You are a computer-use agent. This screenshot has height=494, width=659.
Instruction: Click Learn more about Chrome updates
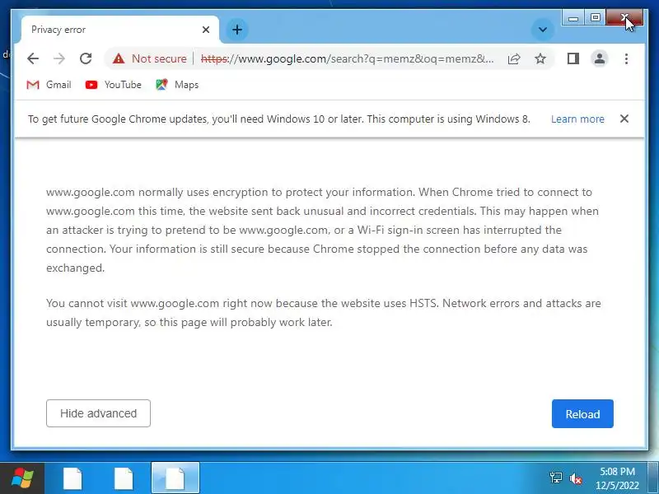point(577,119)
